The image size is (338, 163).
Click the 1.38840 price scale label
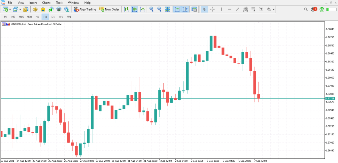[x=330, y=29]
